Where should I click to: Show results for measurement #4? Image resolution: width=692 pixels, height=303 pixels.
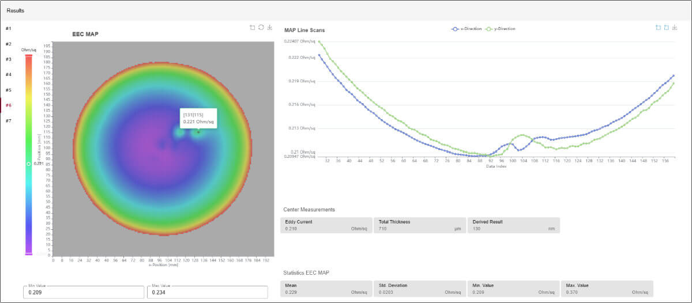pos(8,74)
